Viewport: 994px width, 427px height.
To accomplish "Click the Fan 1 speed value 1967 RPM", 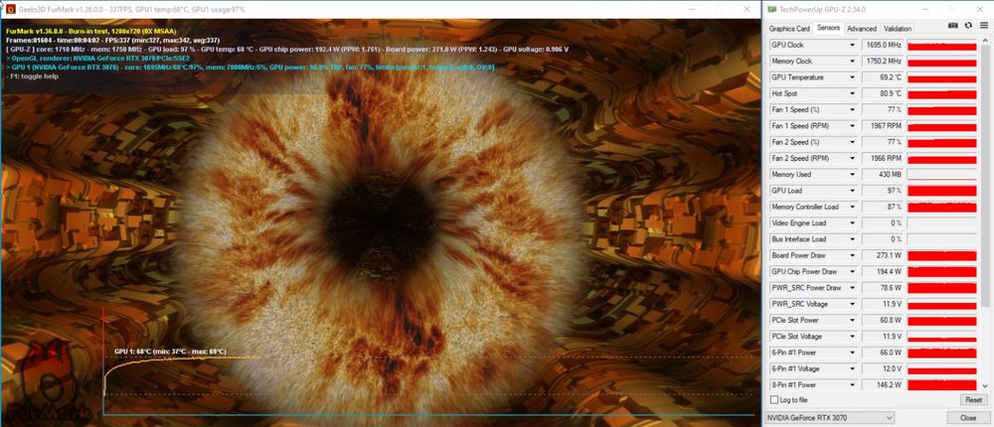I will (882, 126).
